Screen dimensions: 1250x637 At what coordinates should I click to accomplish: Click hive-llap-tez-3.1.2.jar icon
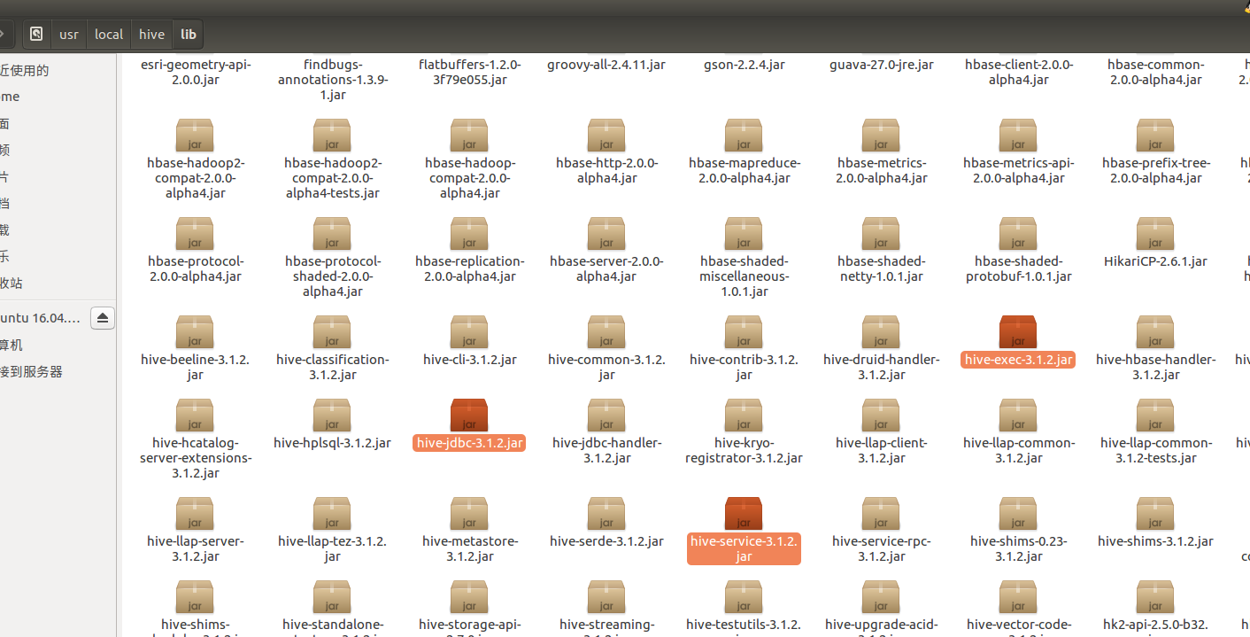(x=332, y=514)
